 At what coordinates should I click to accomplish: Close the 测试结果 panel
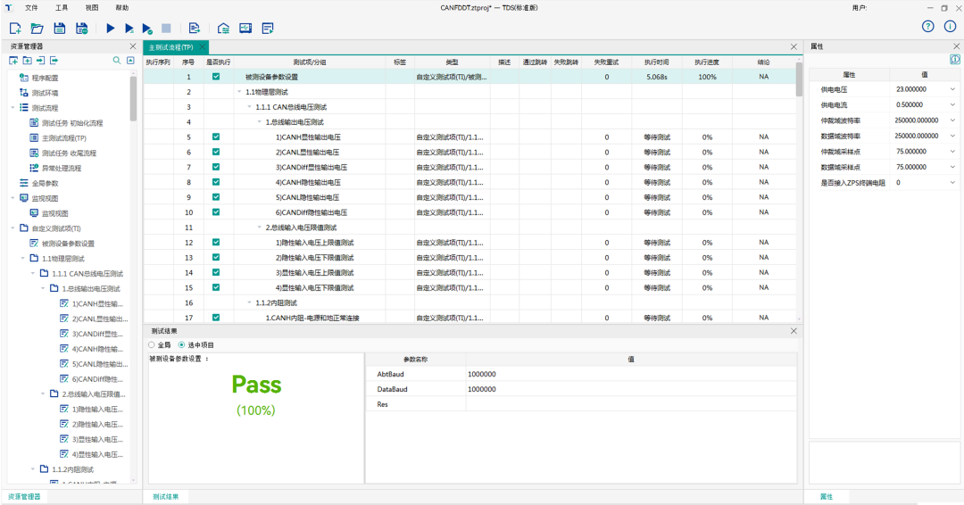click(794, 331)
